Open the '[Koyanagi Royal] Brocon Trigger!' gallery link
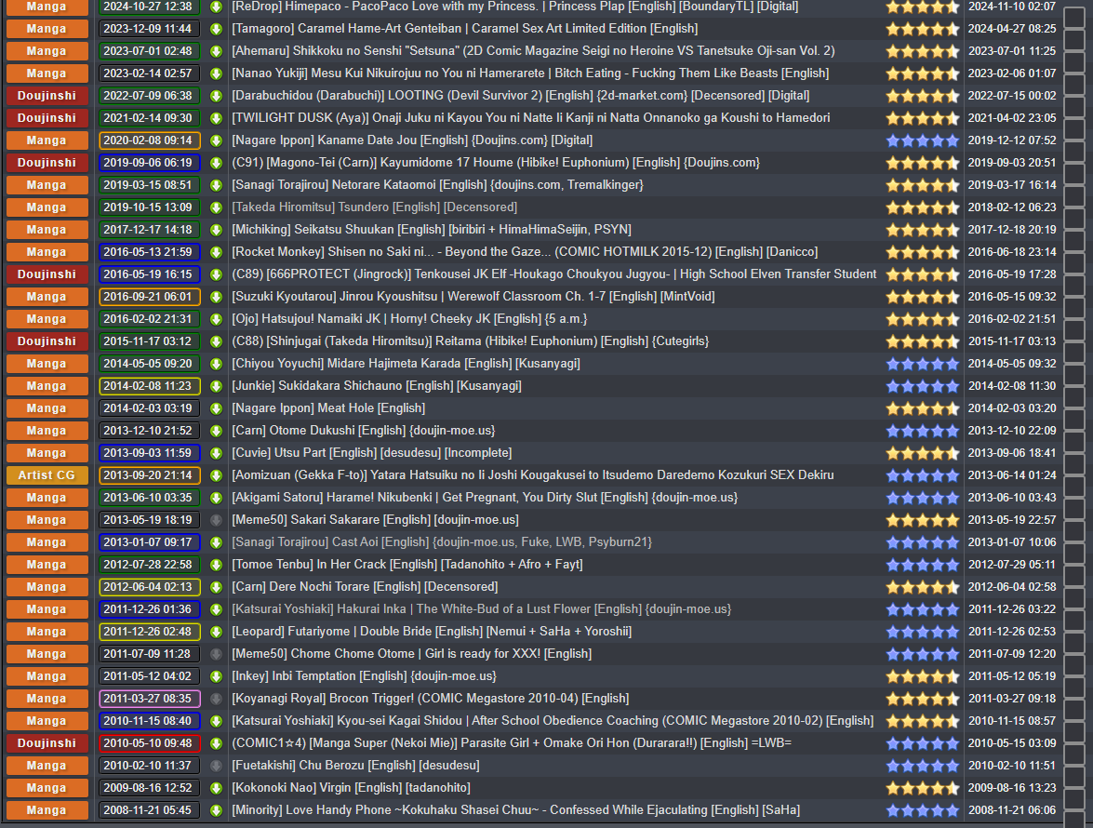 [x=430, y=699]
